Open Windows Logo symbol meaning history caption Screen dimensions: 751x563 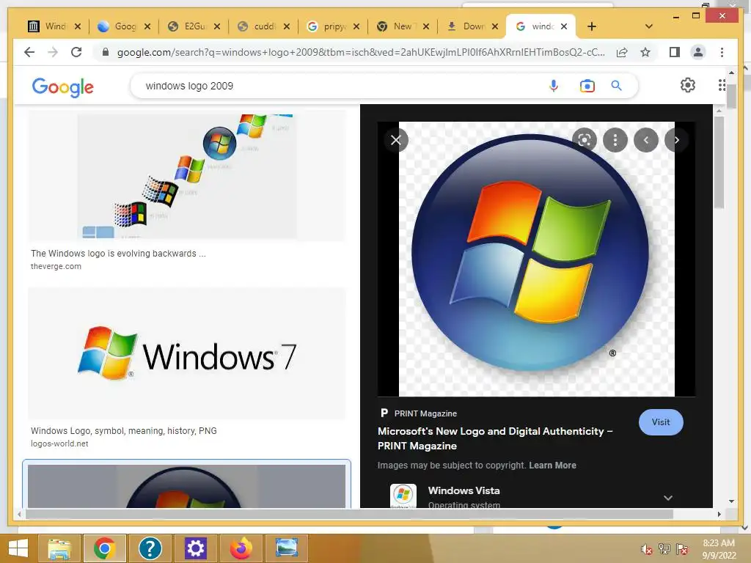123,430
